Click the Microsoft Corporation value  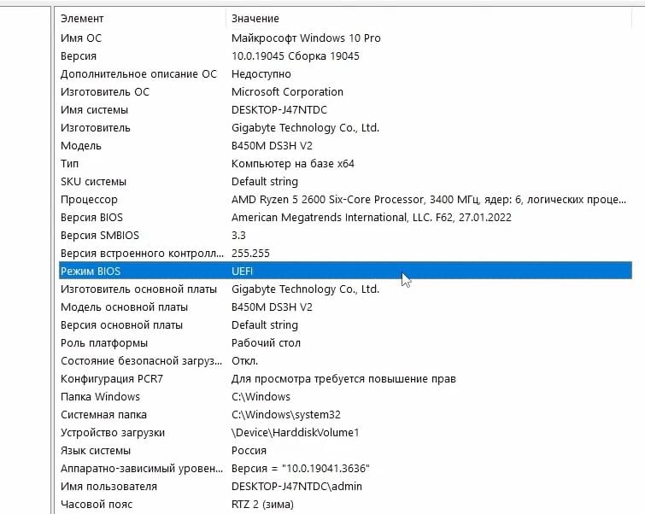coord(287,92)
